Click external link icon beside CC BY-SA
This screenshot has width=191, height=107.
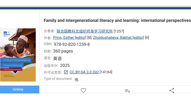point(66,72)
